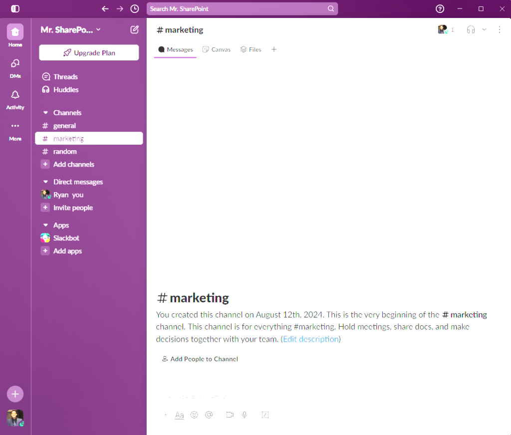Open the general channel
Screen dimensions: 511x435
click(x=89, y=126)
